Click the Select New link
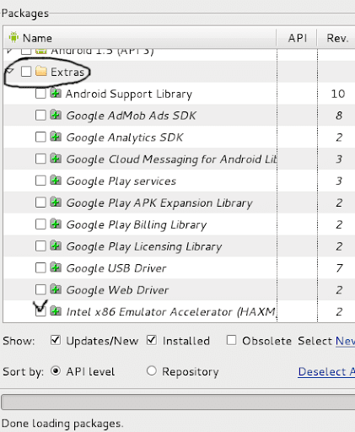The image size is (355, 432). (x=345, y=341)
